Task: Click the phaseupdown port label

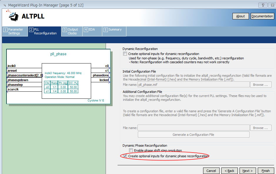Action: click(18, 80)
